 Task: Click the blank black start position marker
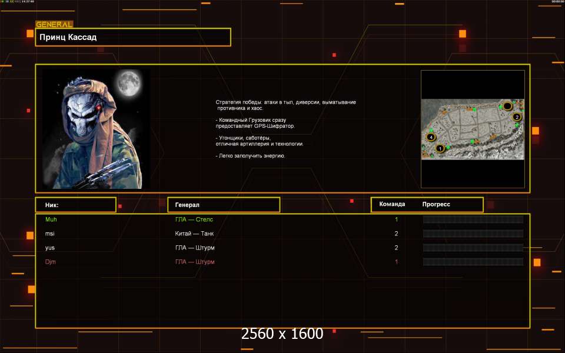click(507, 106)
